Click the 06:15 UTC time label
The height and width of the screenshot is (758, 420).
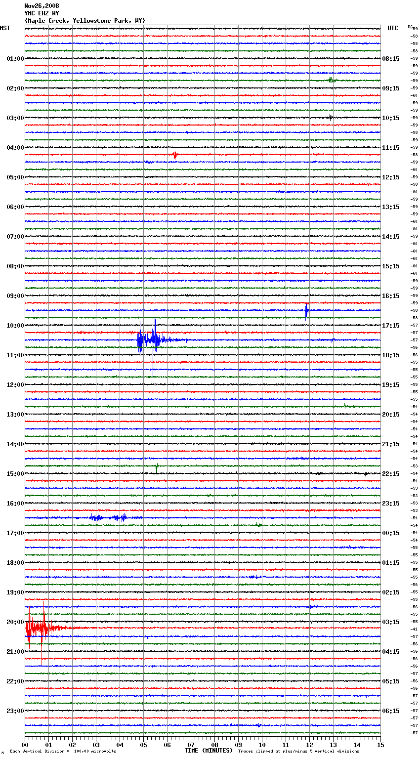tap(391, 711)
